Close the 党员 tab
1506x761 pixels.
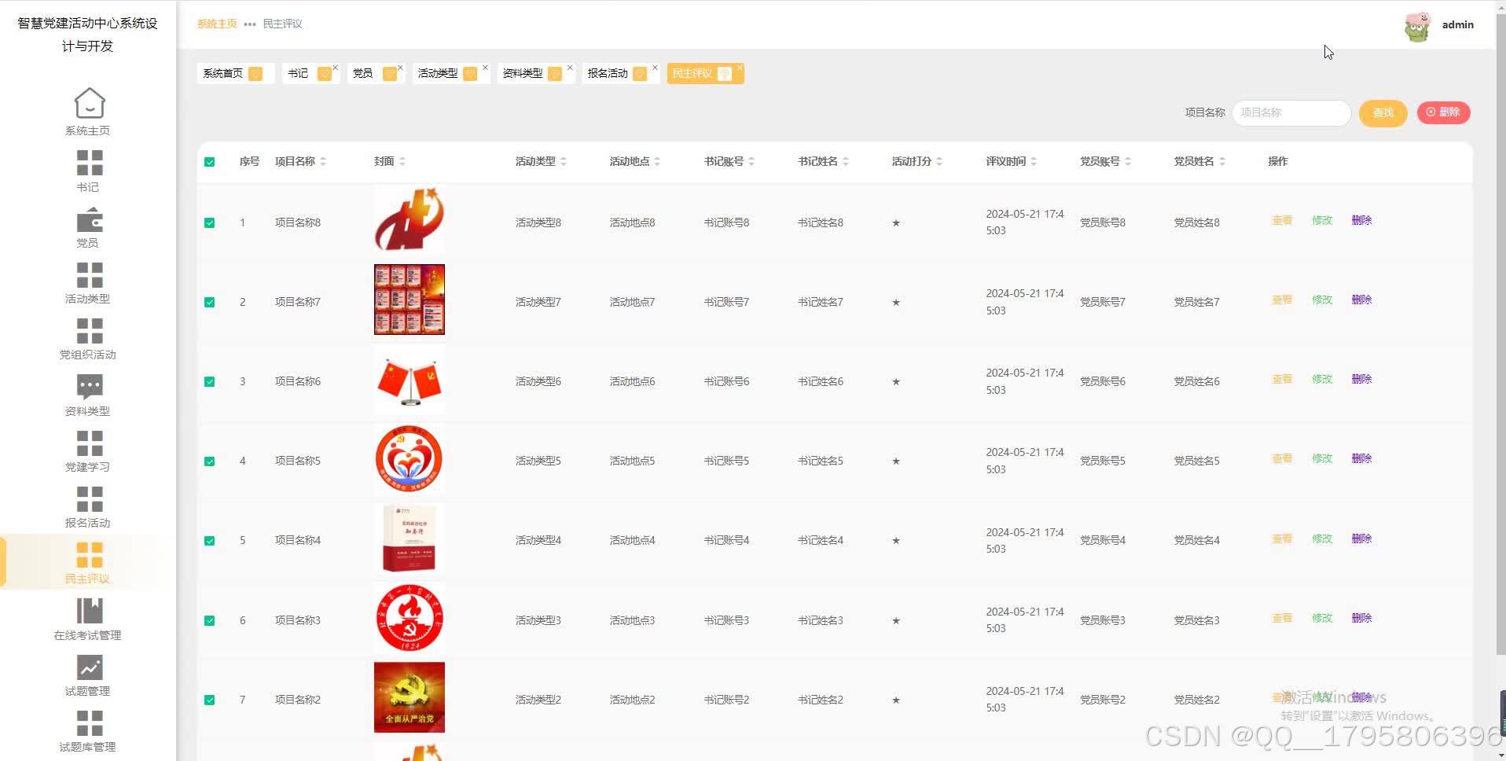tap(401, 68)
